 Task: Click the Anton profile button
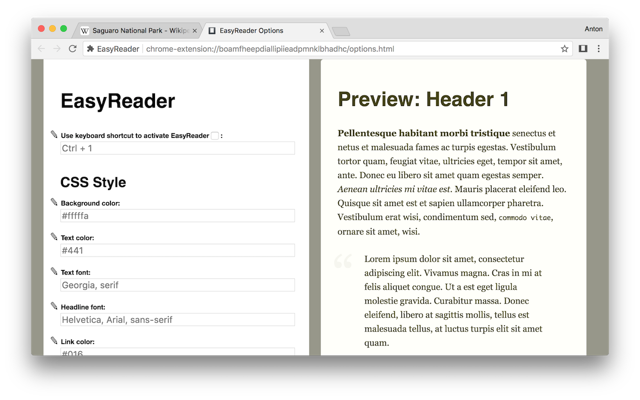pos(593,29)
